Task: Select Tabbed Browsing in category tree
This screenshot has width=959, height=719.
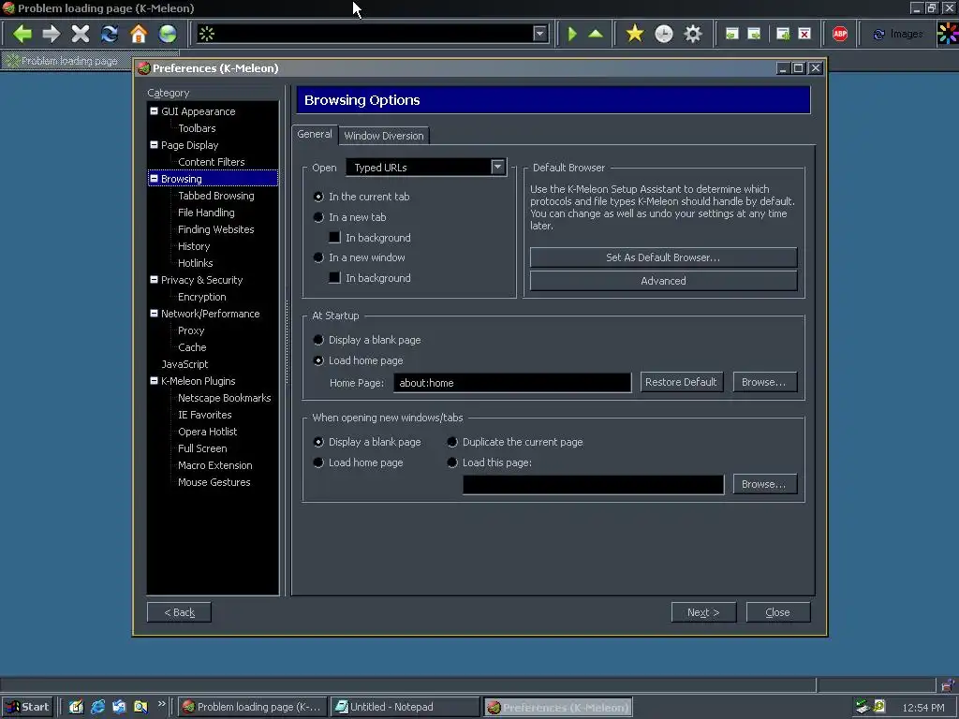Action: pos(216,196)
